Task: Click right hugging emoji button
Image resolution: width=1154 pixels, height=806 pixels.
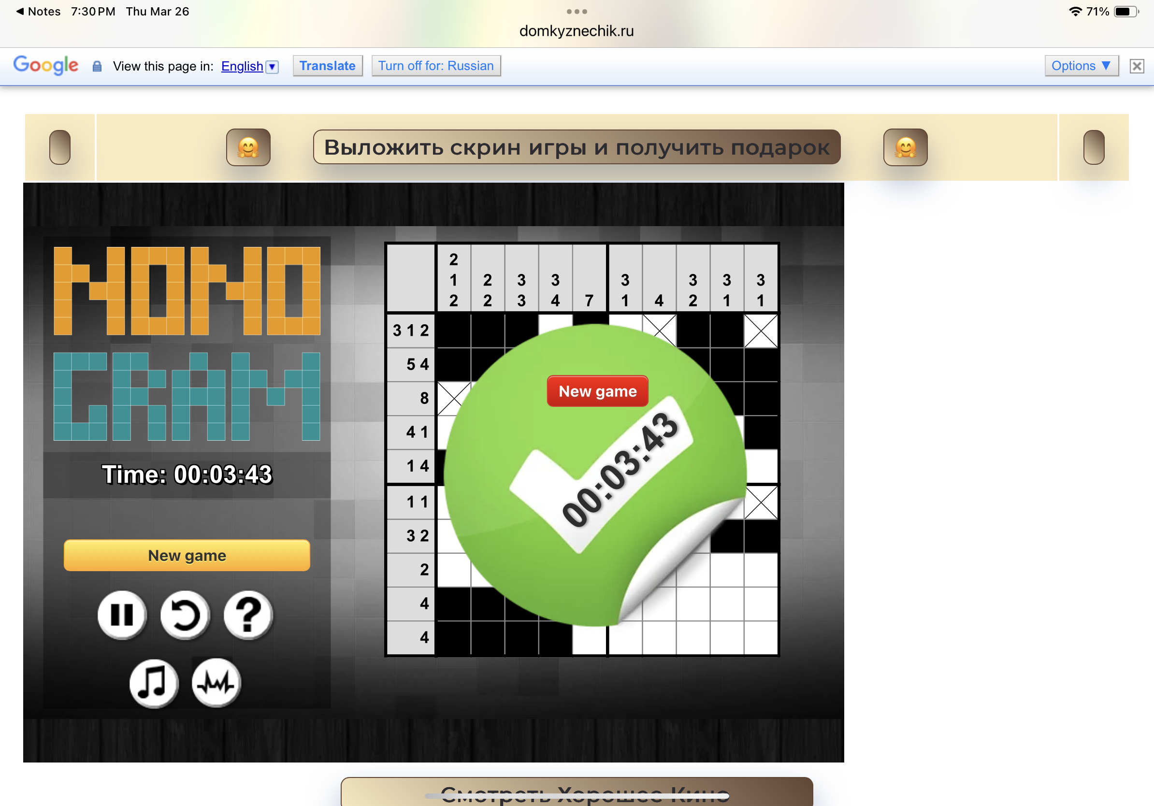Action: pyautogui.click(x=905, y=147)
